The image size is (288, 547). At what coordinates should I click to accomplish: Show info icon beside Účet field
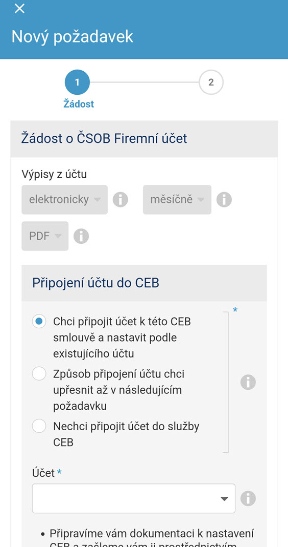tap(248, 498)
